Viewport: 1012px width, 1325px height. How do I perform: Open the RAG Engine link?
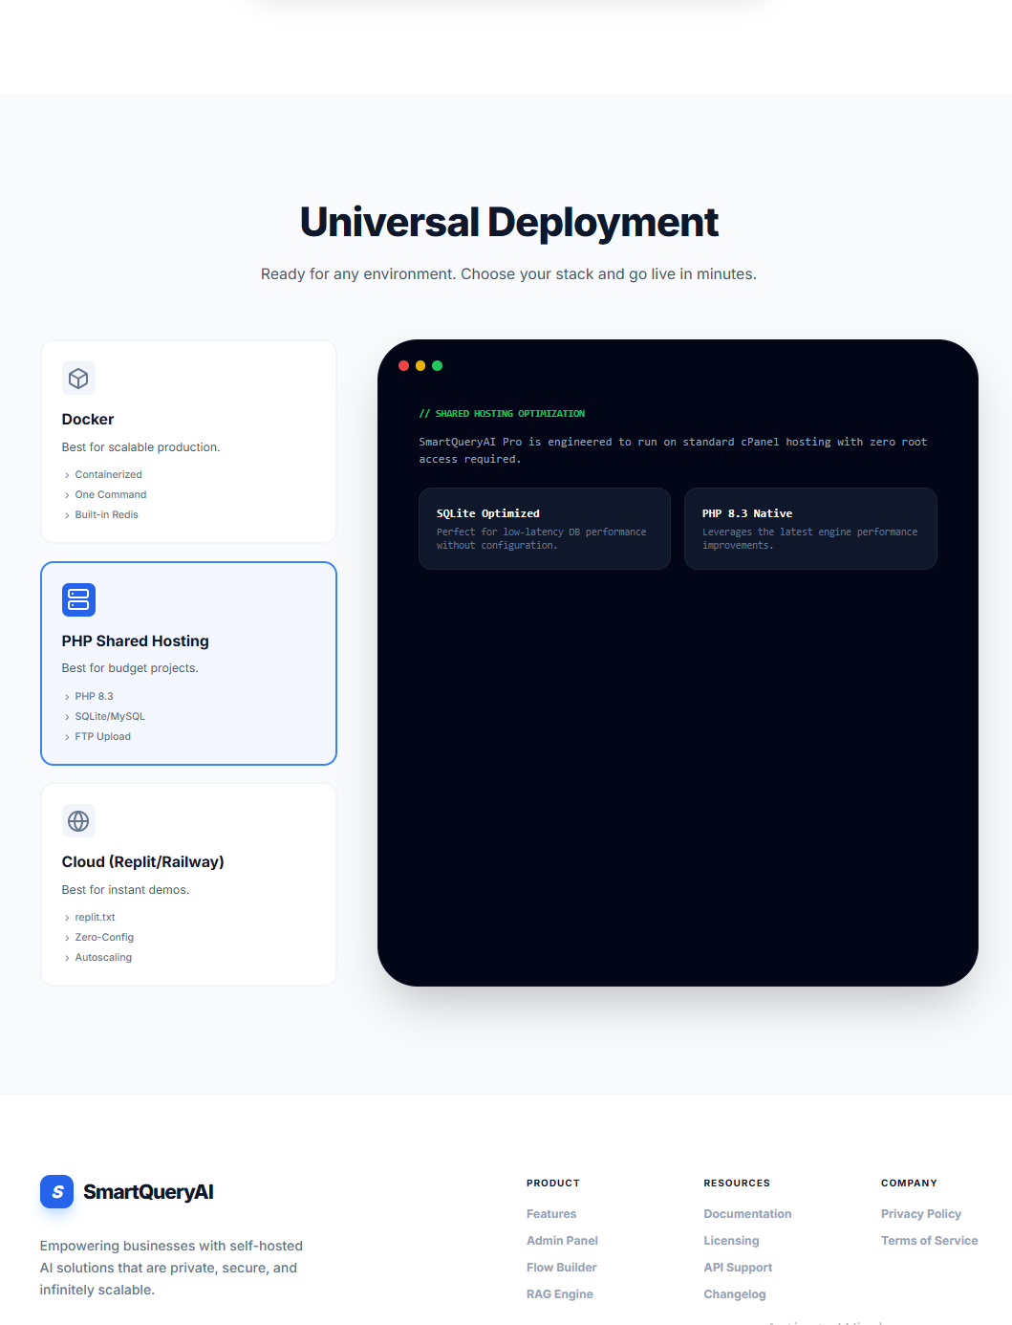(559, 1294)
